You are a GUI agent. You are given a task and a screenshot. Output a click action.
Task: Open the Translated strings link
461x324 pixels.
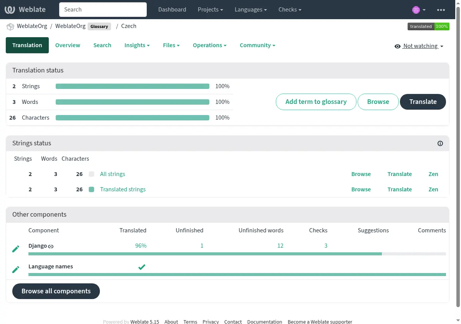click(123, 189)
